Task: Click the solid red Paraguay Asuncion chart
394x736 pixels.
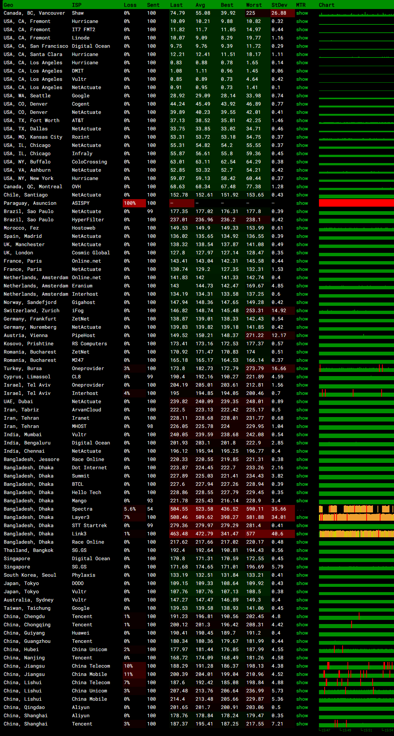Action: tap(356, 203)
